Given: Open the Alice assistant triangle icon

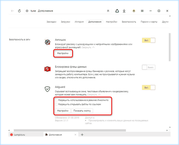Looking at the screenshot, I should 117,11.
